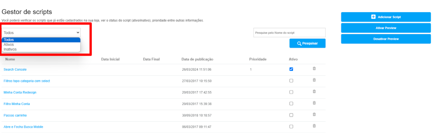Uncheck the Ativo checkbox for Search Console
Image resolution: width=436 pixels, height=133 pixels.
coord(291,69)
